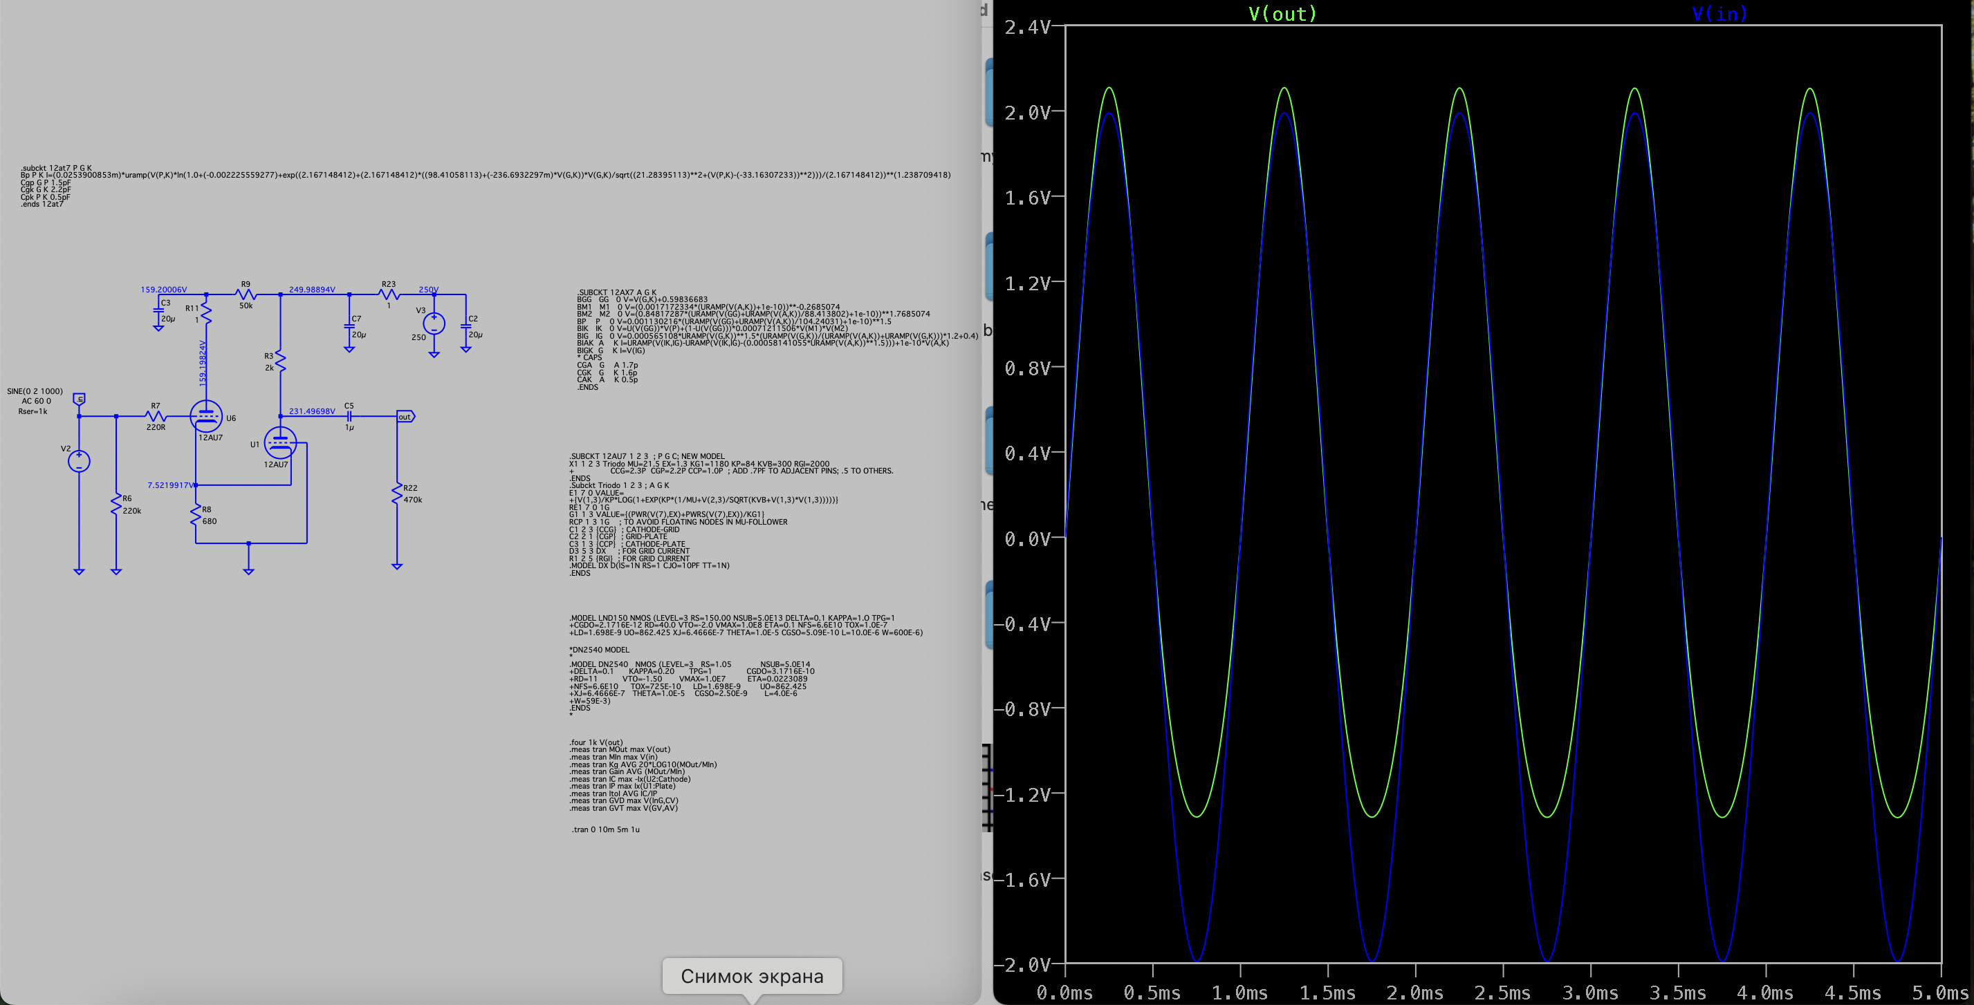Viewport: 1974px width, 1005px height.
Task: Click the V(in) trace label
Action: (1719, 13)
